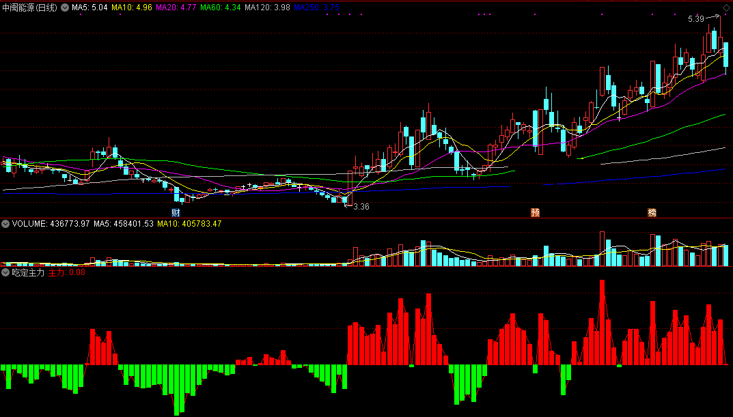733x417 pixels.
Task: Open dropdown arrow beside 中闽能源(日线) title
Action: pos(65,8)
